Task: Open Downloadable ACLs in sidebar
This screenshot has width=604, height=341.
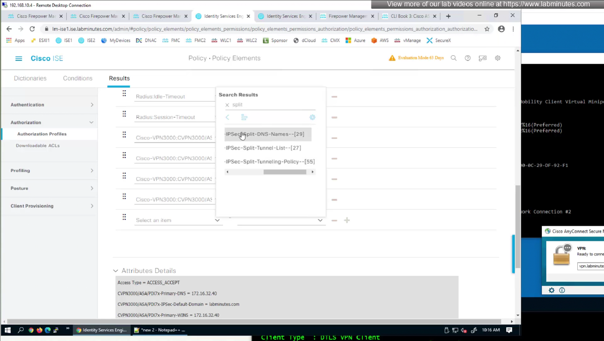Action: (x=38, y=146)
